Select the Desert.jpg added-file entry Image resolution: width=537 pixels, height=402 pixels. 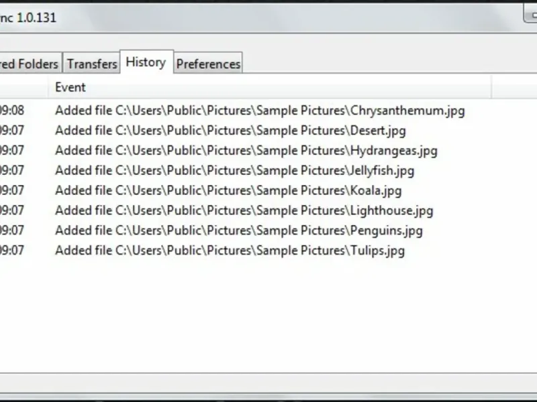pos(230,131)
